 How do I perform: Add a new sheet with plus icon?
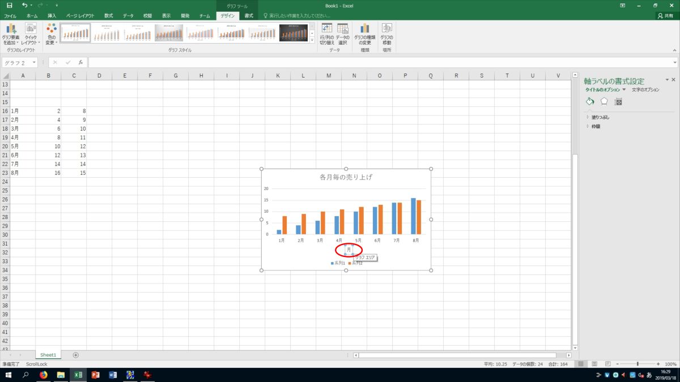(x=75, y=355)
